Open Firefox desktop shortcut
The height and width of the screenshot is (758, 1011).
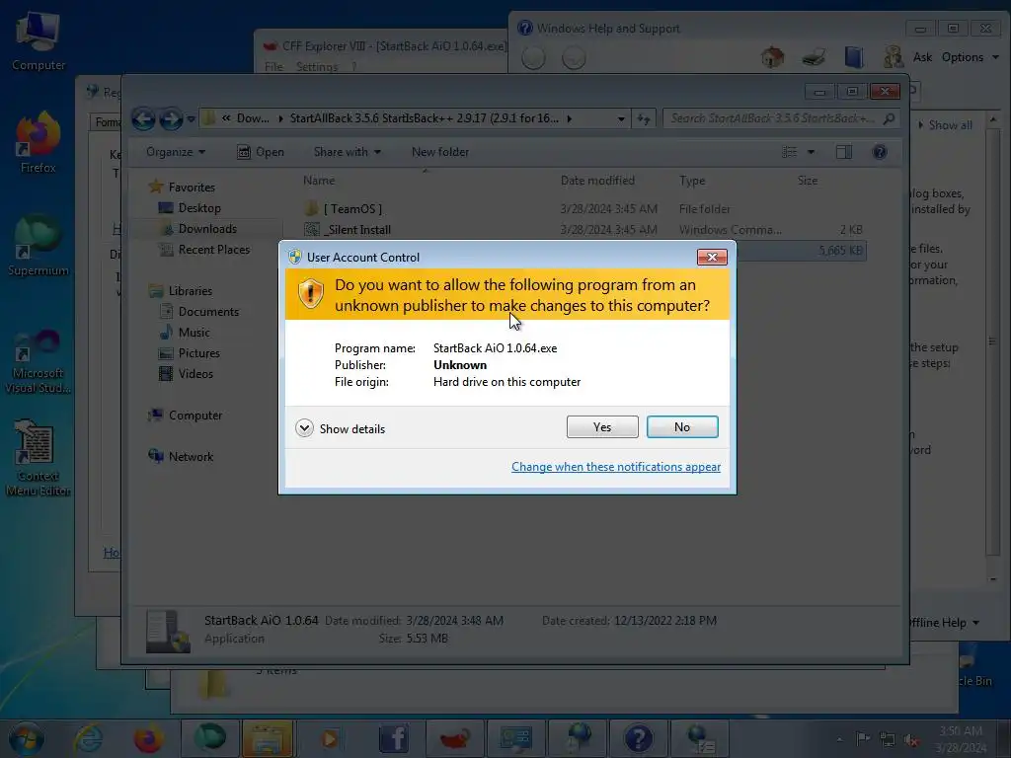[x=39, y=143]
